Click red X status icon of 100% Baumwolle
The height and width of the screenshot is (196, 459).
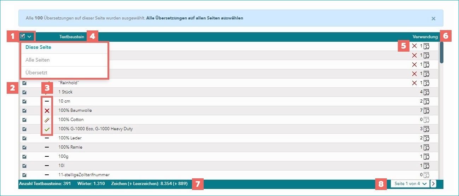click(47, 110)
